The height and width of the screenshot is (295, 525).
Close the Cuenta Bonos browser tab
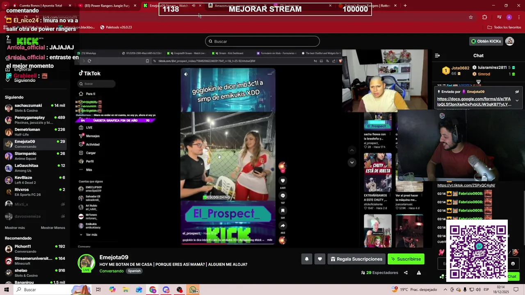pyautogui.click(x=70, y=6)
